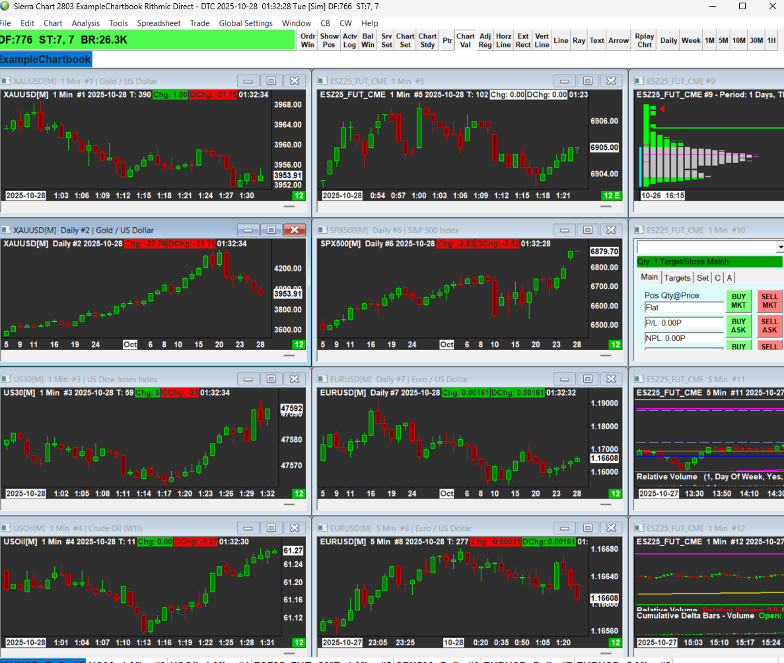Open the Analysis menu
Screen dimensions: 784x663
[x=85, y=23]
